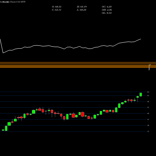Viewport: 156px width, 156px height.
Task: Click the open value 'O: 60.55'
Action: (x=56, y=7)
